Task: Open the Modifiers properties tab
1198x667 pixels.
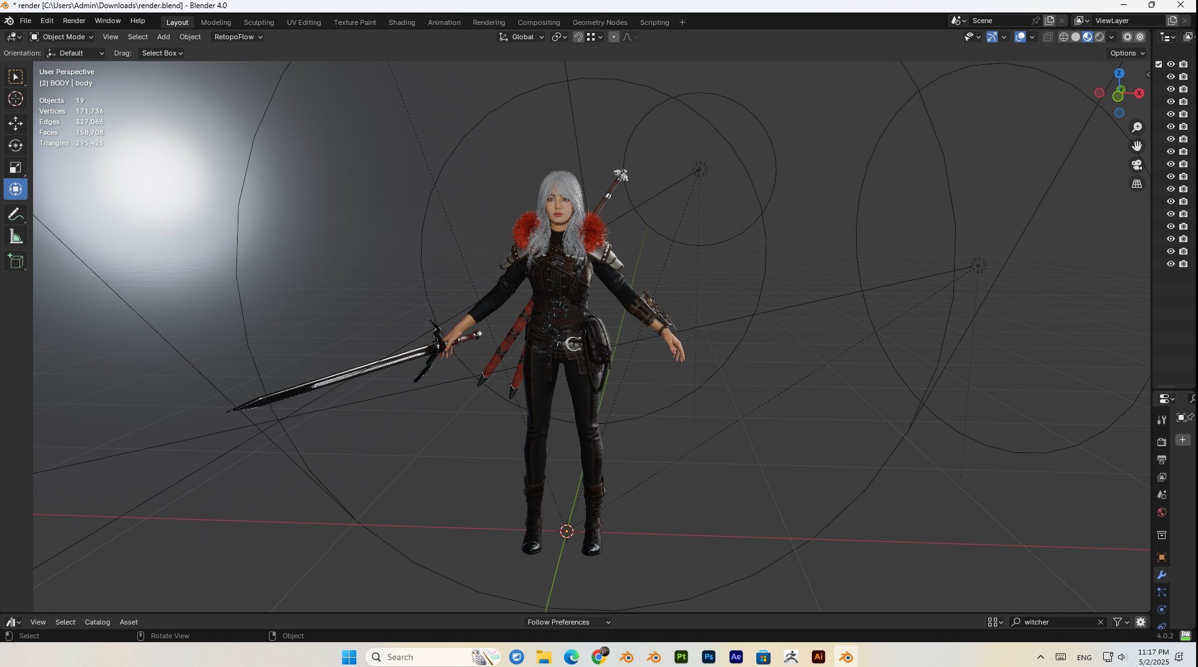Action: [x=1162, y=575]
